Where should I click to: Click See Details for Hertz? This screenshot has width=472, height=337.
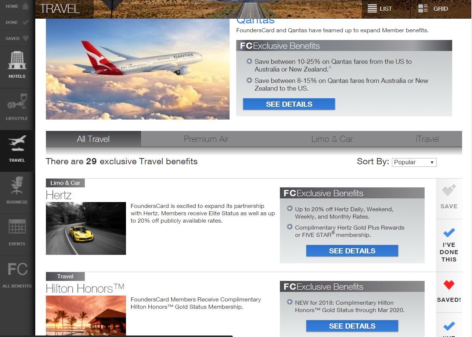pos(352,251)
